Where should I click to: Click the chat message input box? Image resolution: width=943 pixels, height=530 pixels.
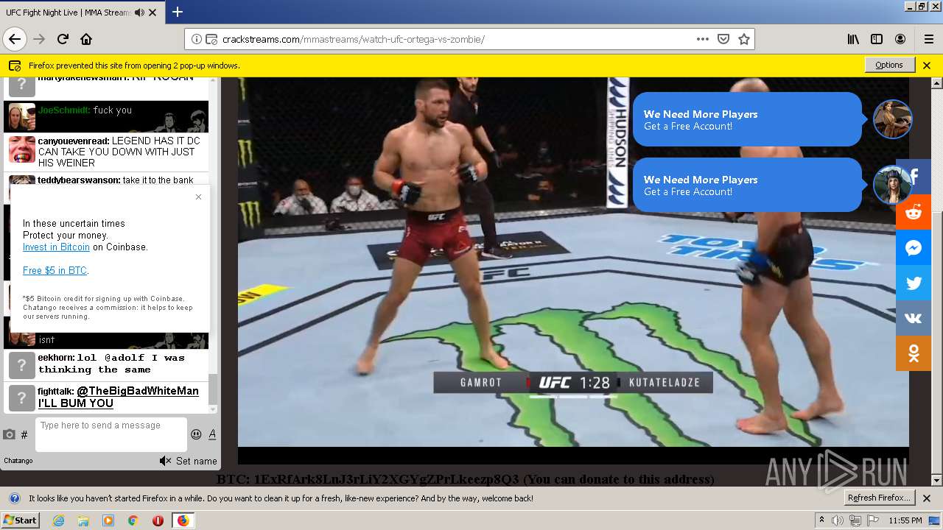tap(111, 434)
